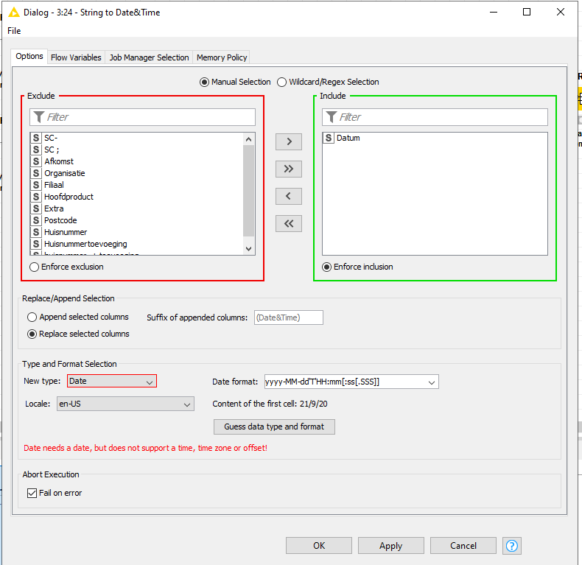Click the S icon next to SC-
This screenshot has height=565, width=582.
tap(35, 138)
